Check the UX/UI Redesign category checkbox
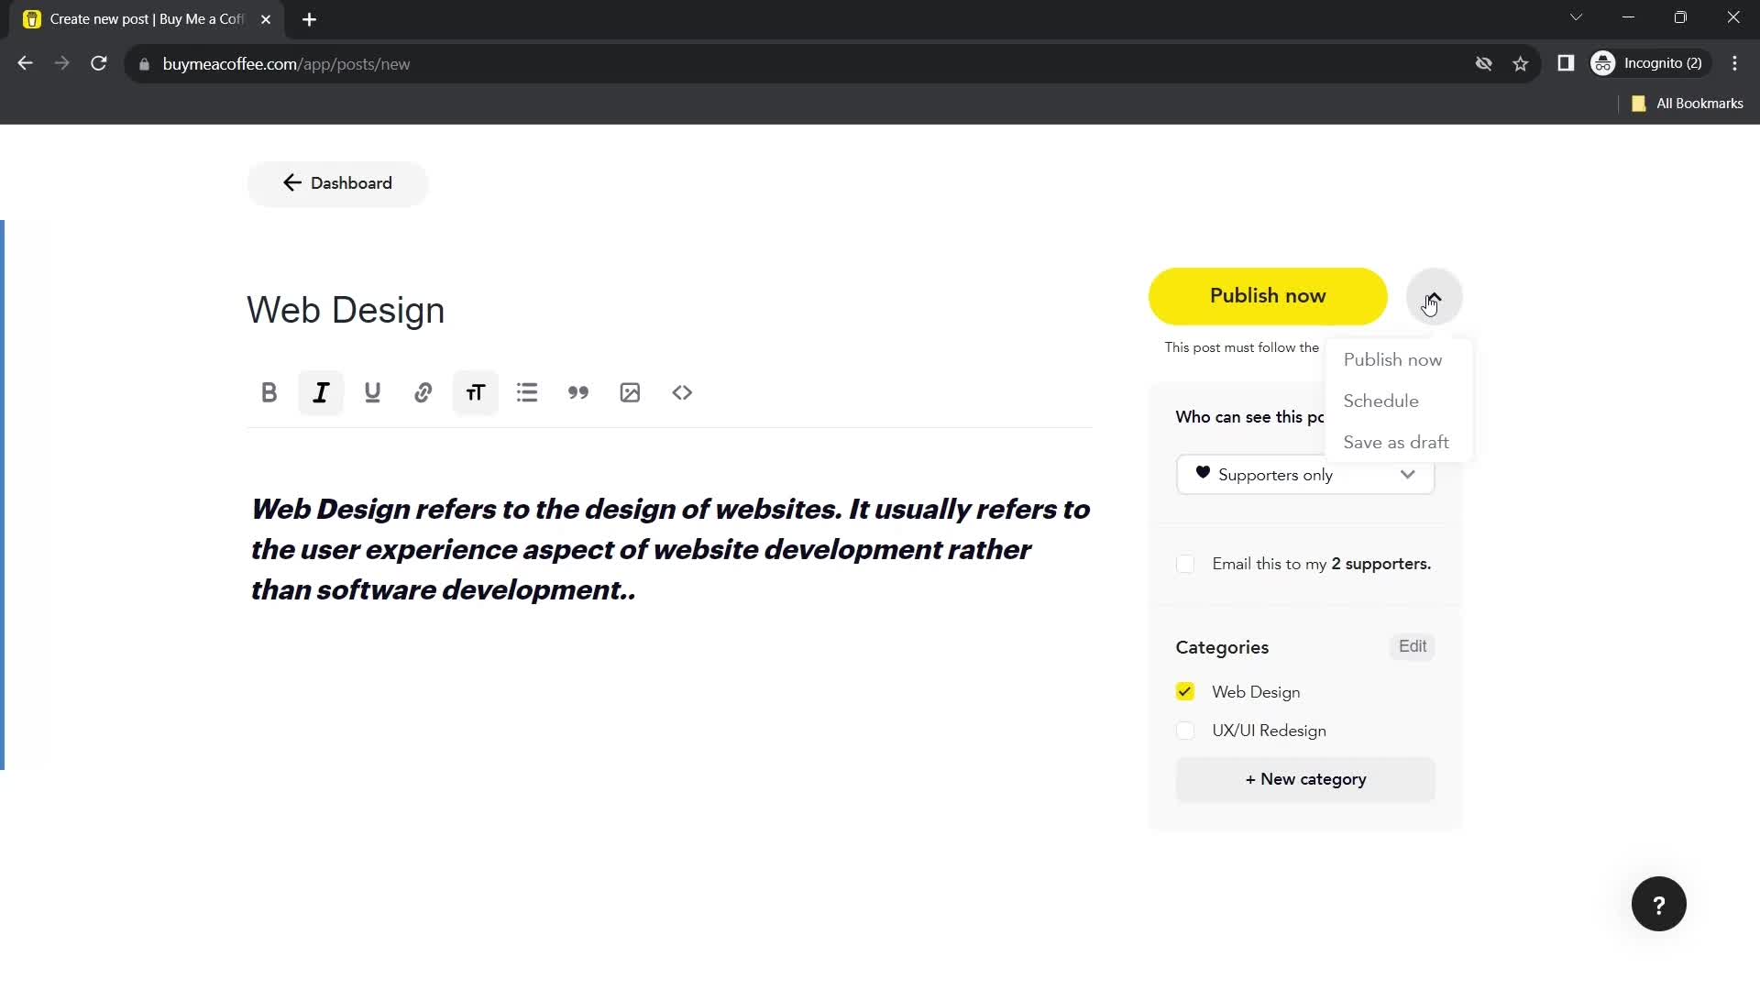This screenshot has height=990, width=1760. [x=1186, y=730]
